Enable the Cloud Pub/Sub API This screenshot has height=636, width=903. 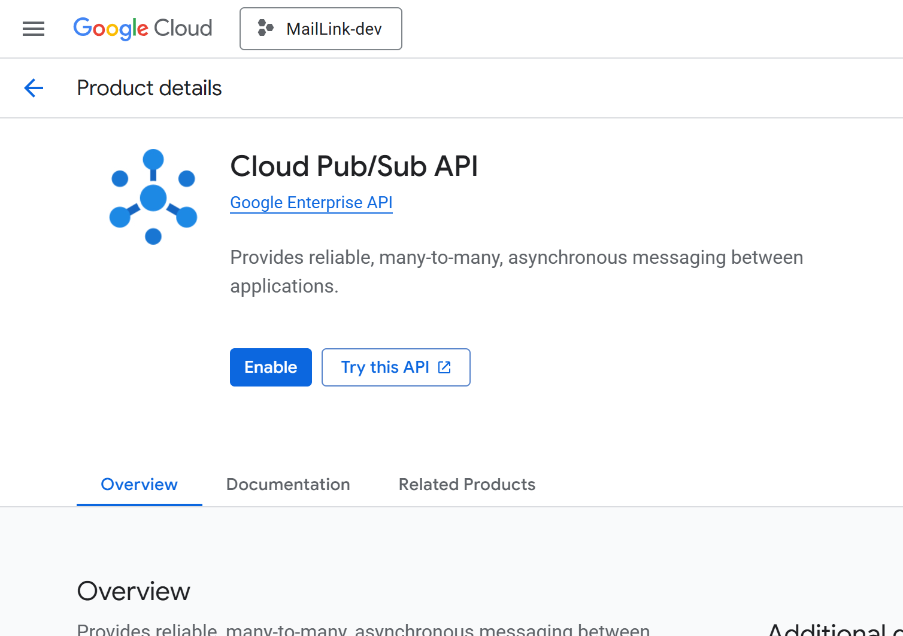[271, 367]
